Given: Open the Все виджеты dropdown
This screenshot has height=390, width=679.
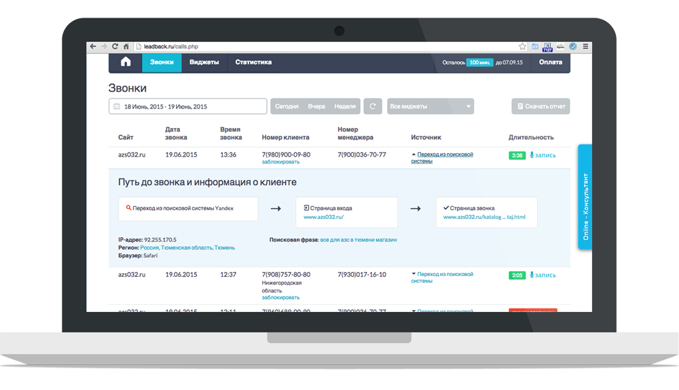Looking at the screenshot, I should pos(430,106).
